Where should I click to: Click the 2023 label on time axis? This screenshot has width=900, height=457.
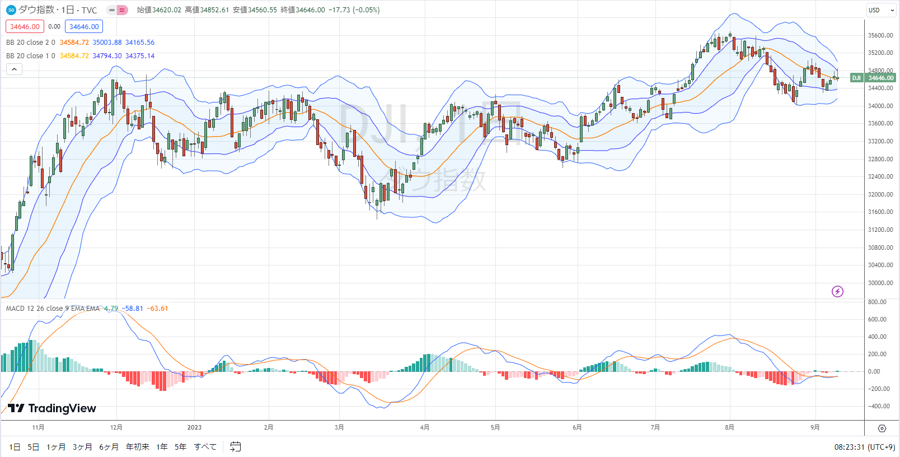tap(194, 427)
